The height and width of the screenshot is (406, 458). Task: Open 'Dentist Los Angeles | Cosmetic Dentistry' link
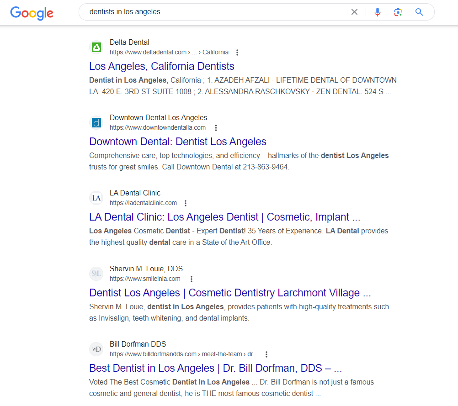click(230, 293)
